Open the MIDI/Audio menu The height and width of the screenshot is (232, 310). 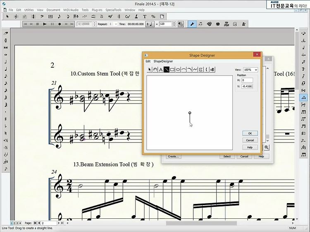[71, 10]
